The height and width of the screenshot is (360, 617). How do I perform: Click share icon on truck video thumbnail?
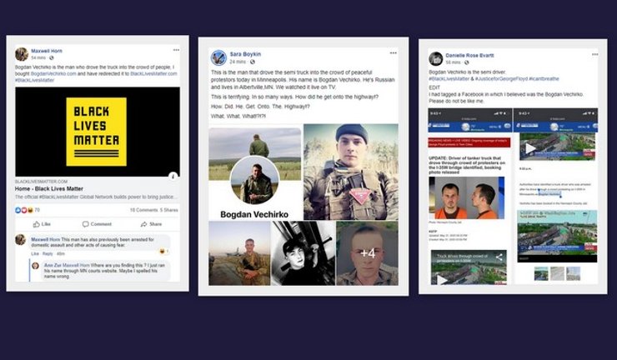click(x=499, y=257)
